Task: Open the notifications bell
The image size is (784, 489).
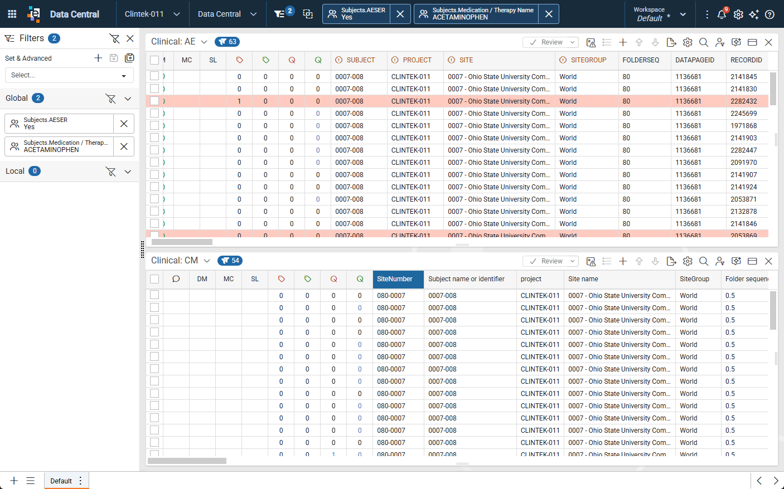Action: point(722,14)
